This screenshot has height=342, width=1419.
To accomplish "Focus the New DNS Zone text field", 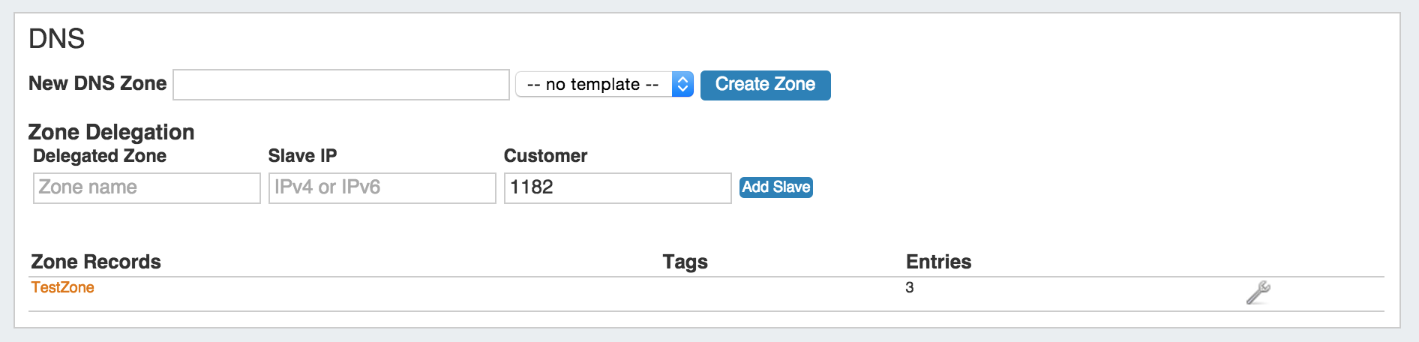I will pyautogui.click(x=341, y=85).
